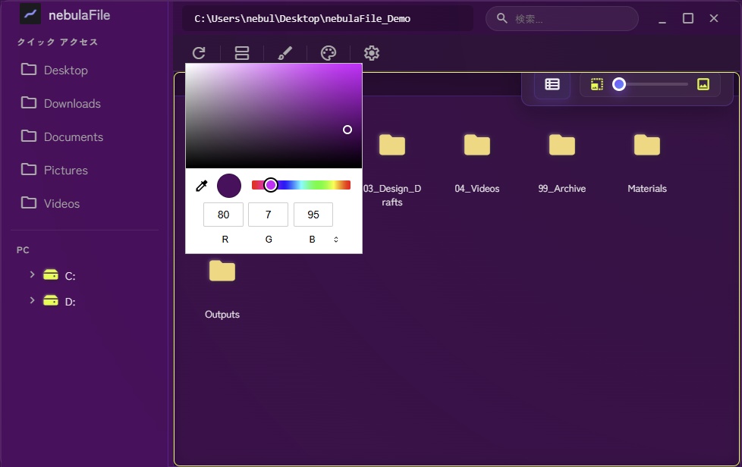Expand the D: drive tree
The image size is (742, 467).
coord(32,301)
